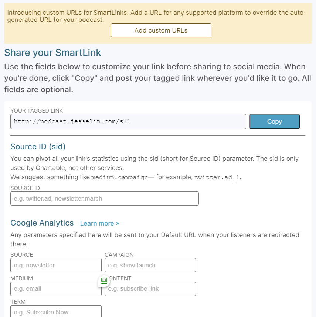This screenshot has width=316, height=317.
Task: Select the tagged link URL field
Action: tap(128, 121)
